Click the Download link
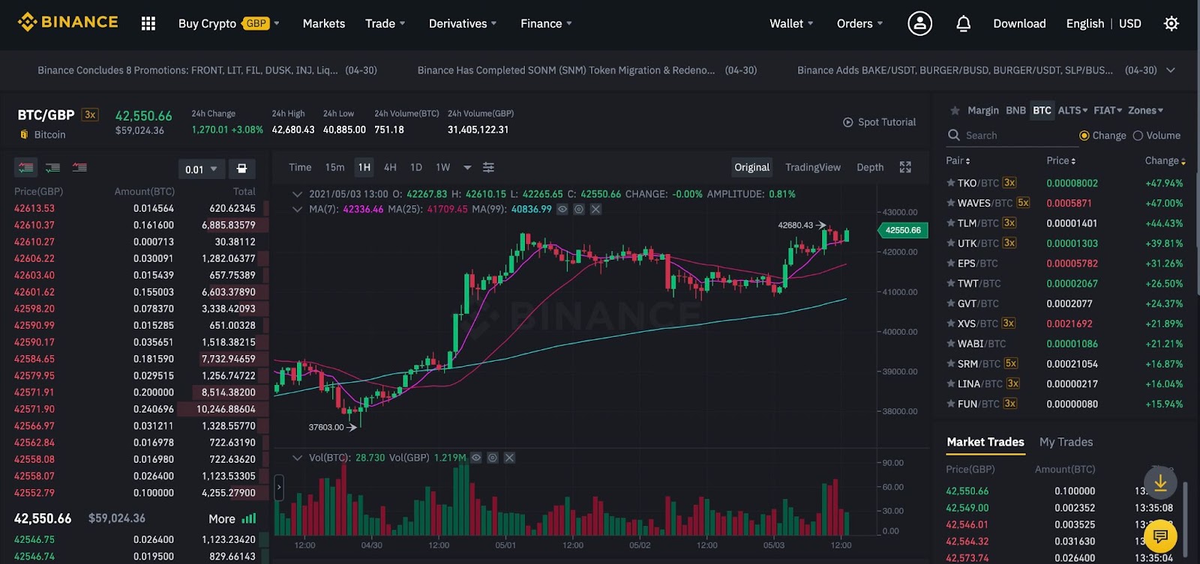Screen dimensions: 1200x564 click(x=1019, y=24)
